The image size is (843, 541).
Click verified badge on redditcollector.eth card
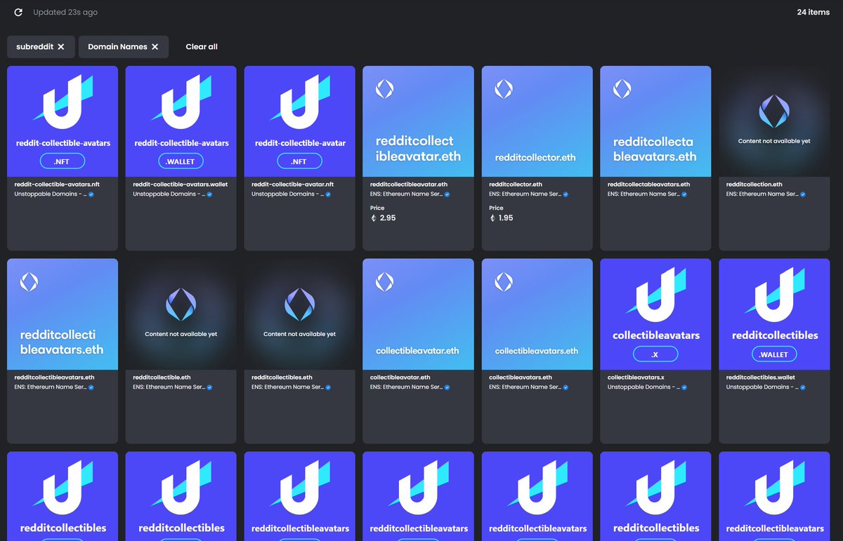[566, 194]
